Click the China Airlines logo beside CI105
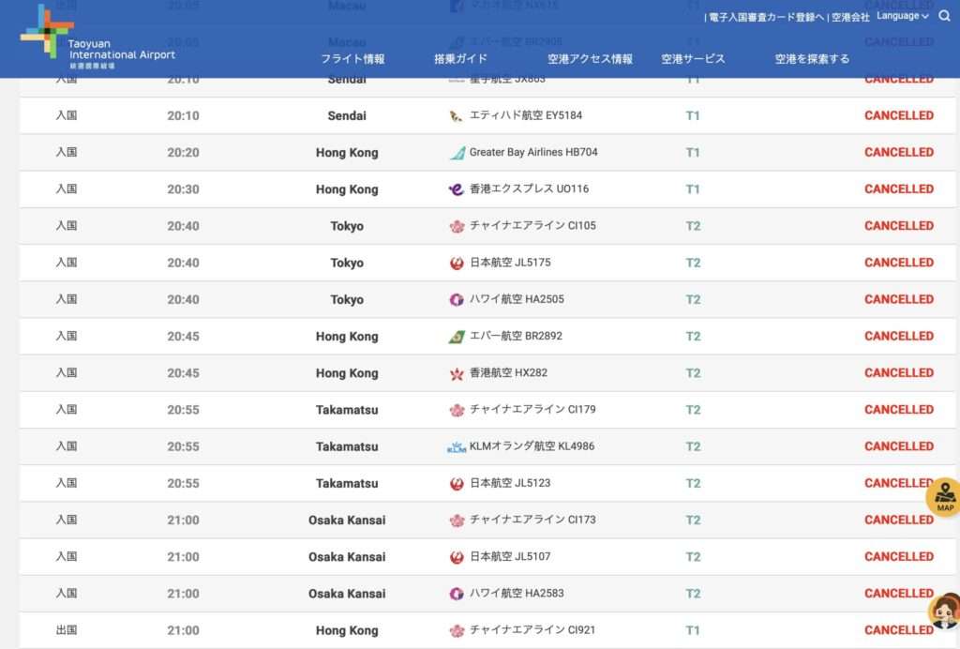 [x=457, y=226]
